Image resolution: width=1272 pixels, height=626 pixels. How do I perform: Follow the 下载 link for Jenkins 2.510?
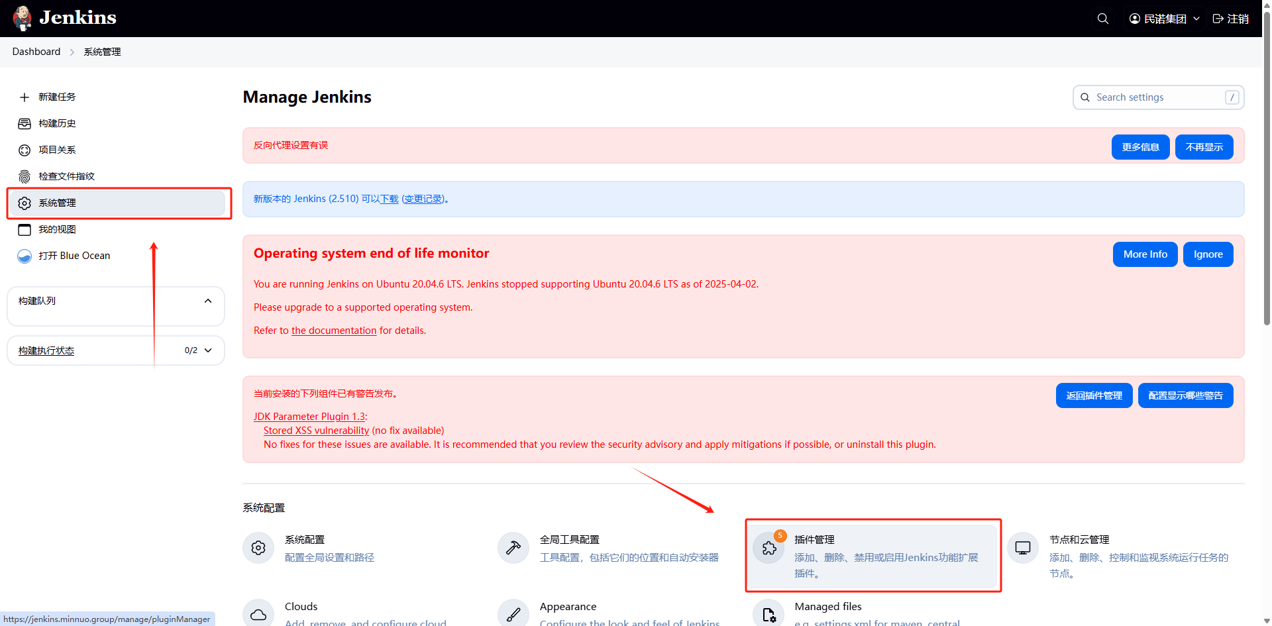tap(389, 199)
